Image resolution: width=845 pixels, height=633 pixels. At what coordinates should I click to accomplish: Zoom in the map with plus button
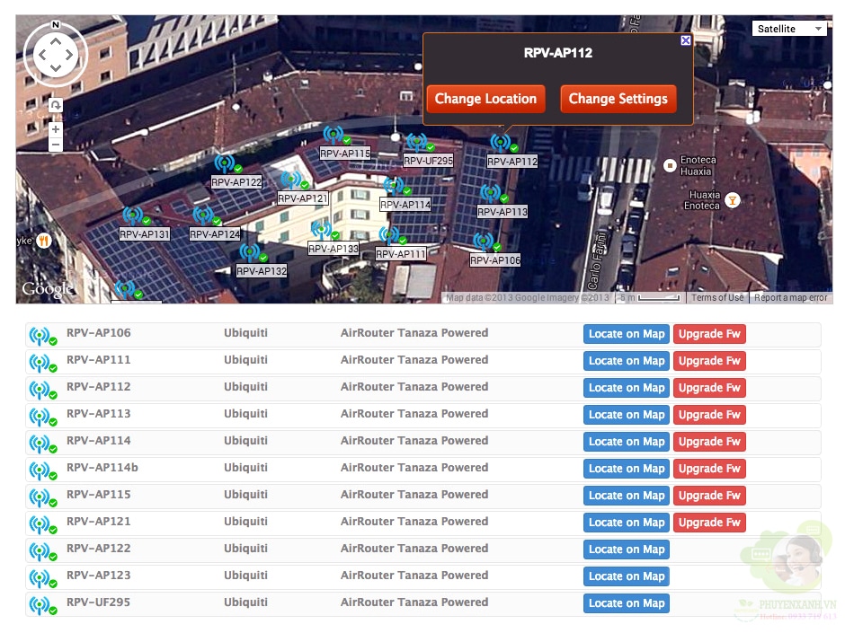tap(56, 129)
